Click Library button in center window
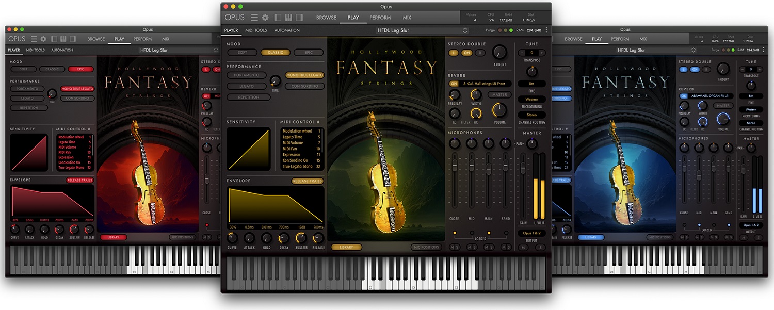 click(x=347, y=247)
